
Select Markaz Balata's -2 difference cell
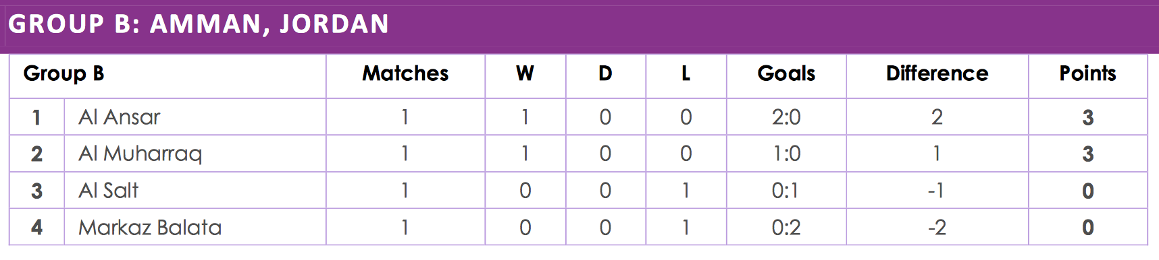click(x=936, y=228)
